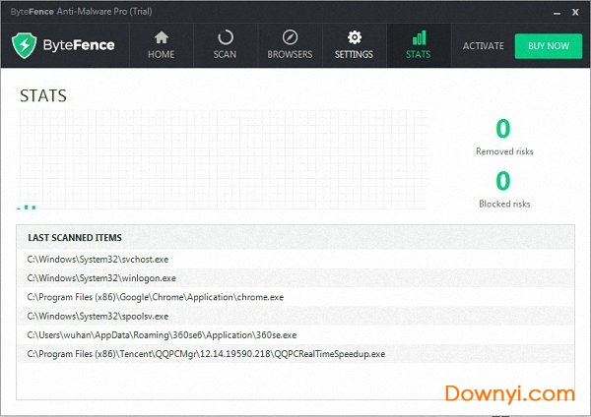The image size is (591, 417).
Task: Click the LAST SCANNED ITEMS header
Action: [75, 237]
